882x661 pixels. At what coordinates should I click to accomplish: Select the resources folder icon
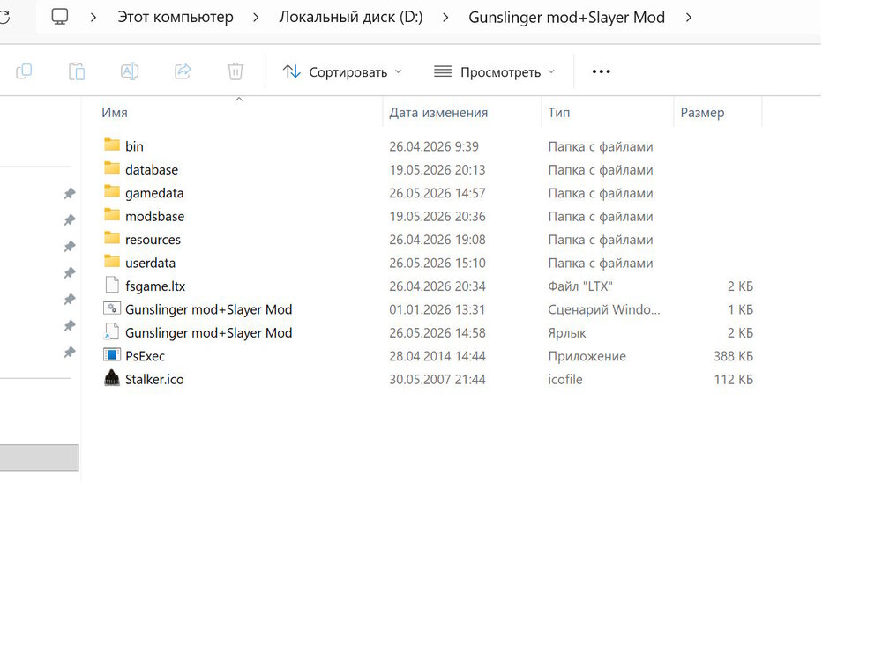click(x=112, y=238)
